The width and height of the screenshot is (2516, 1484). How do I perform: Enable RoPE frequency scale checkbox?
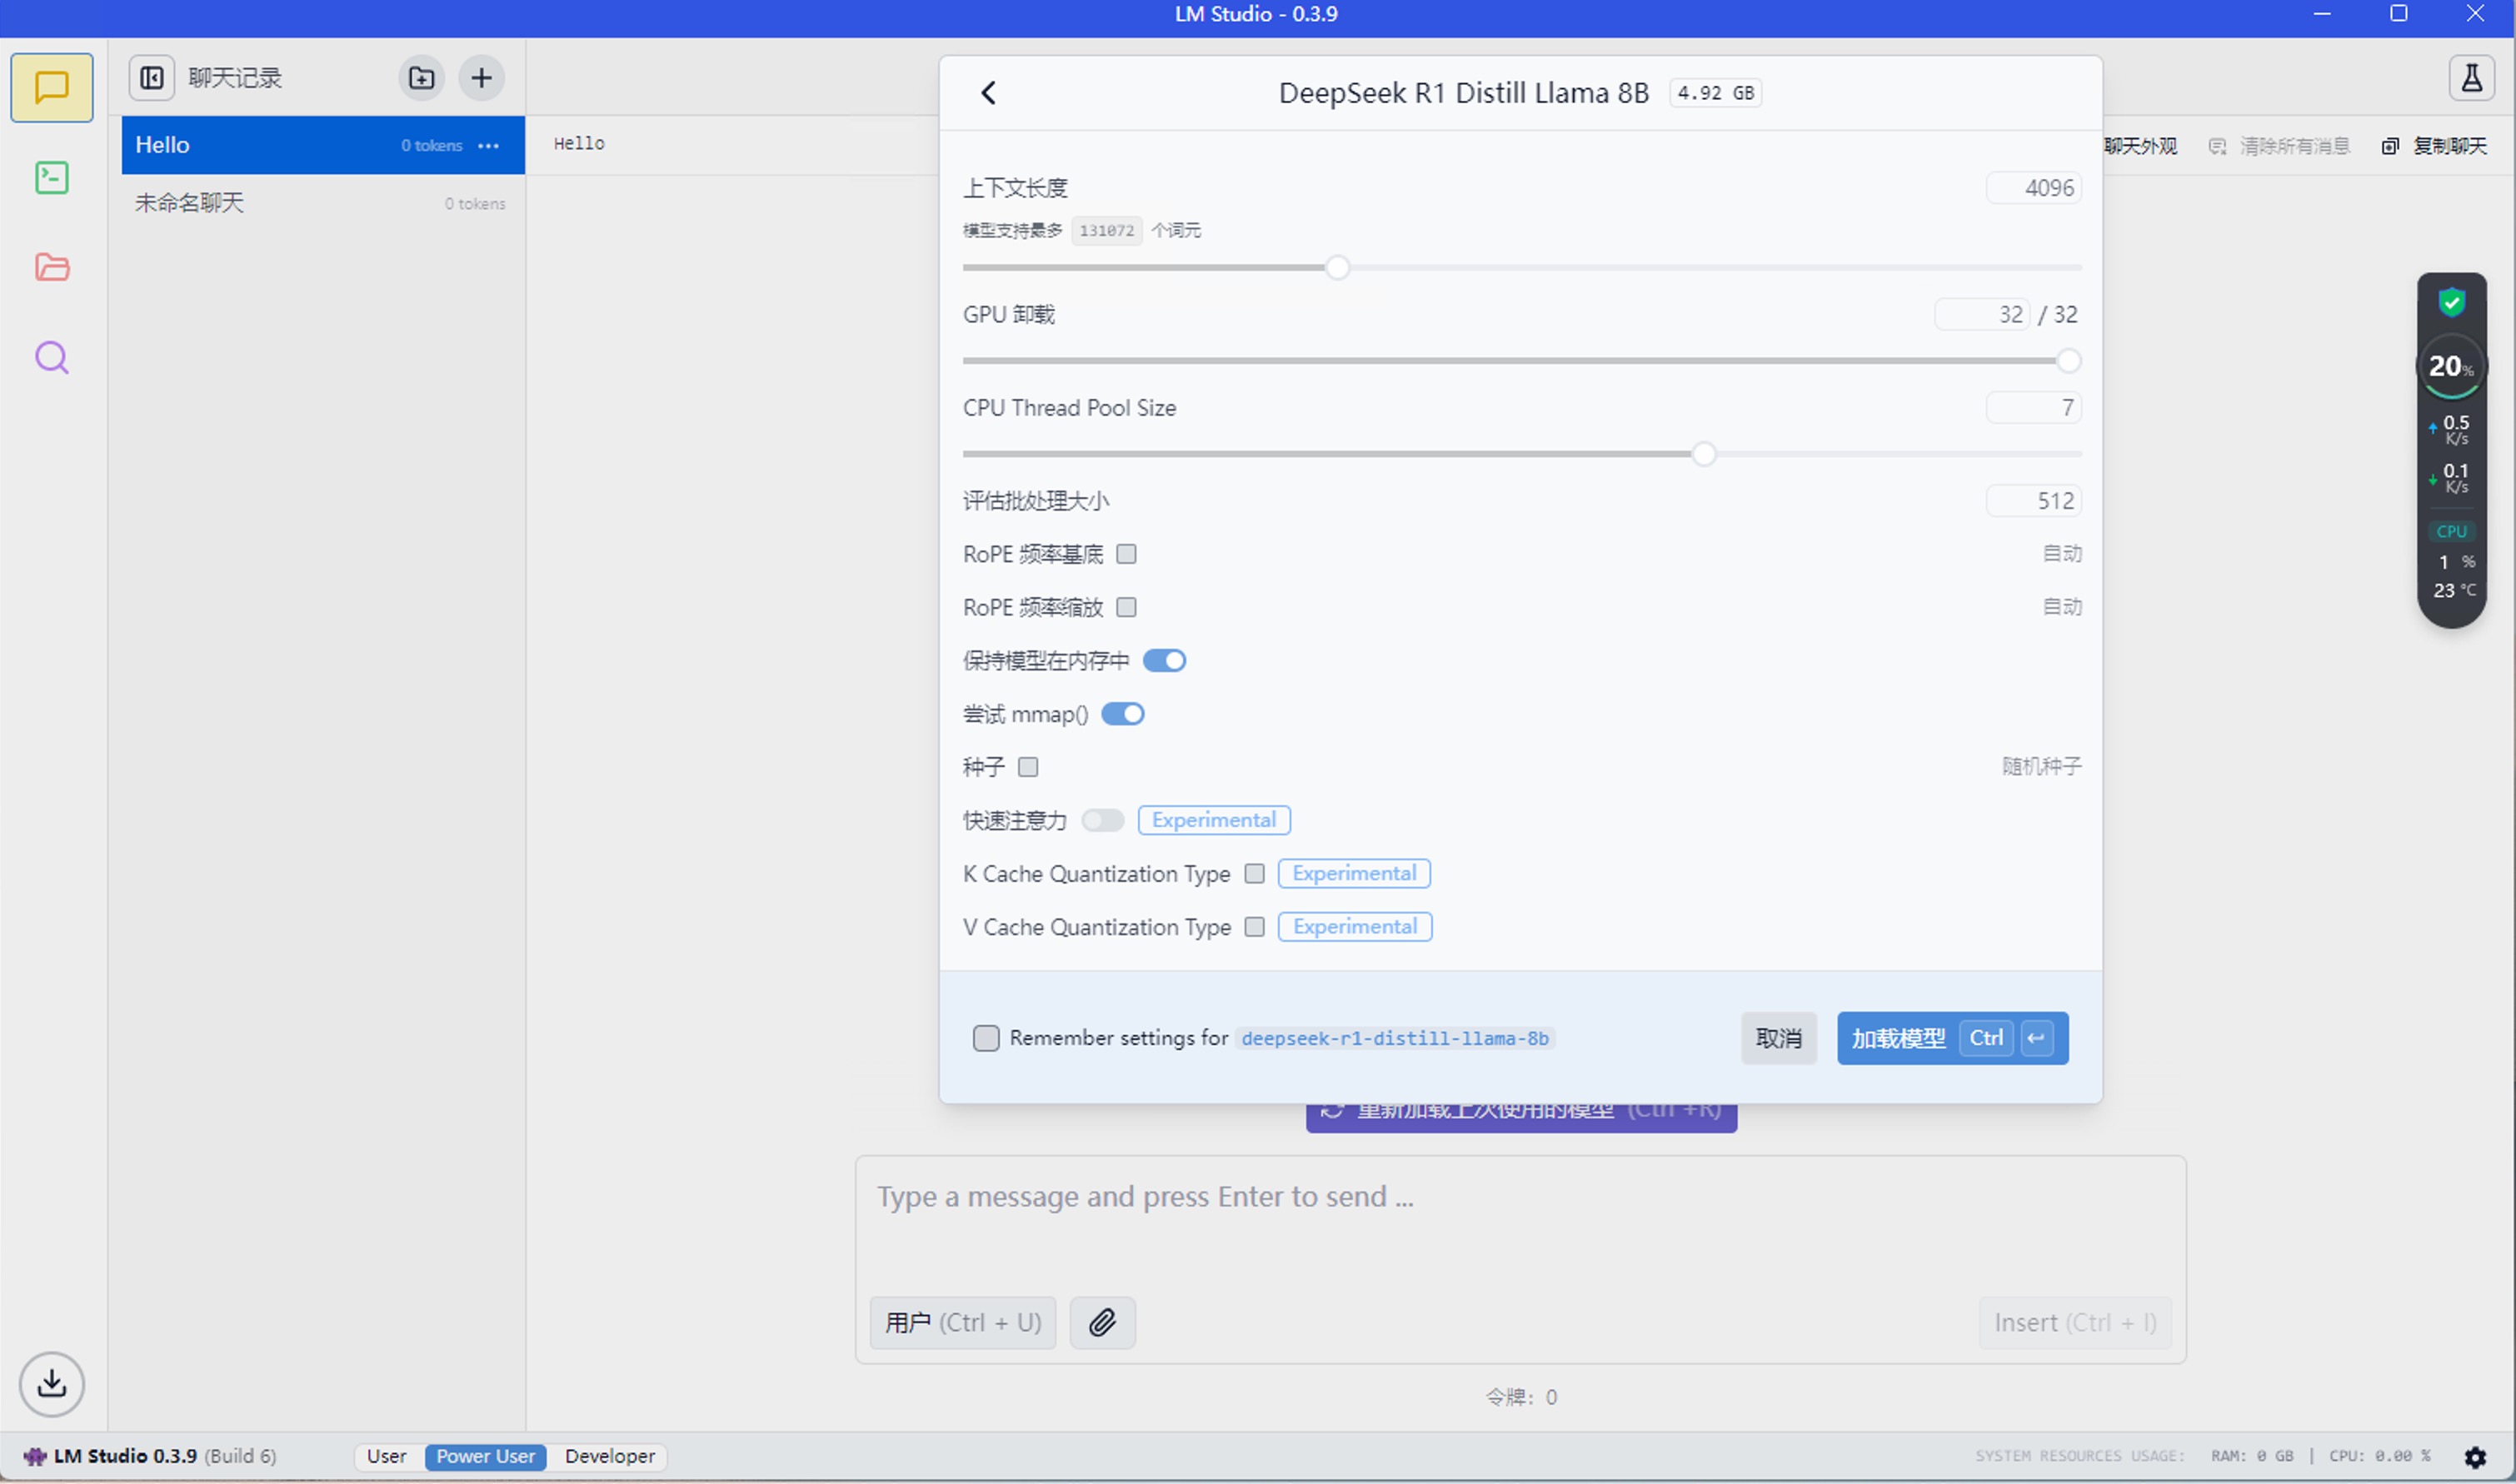[1126, 607]
